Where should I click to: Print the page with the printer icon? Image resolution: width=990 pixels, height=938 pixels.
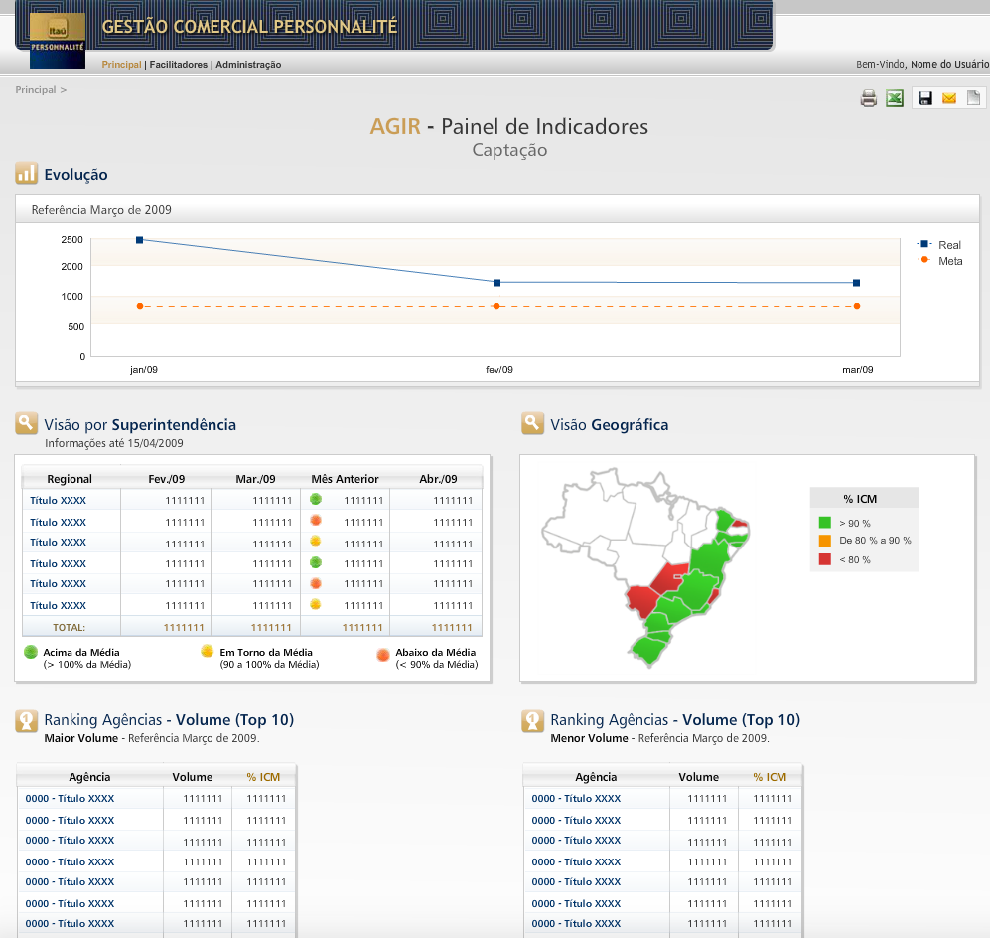pyautogui.click(x=869, y=98)
